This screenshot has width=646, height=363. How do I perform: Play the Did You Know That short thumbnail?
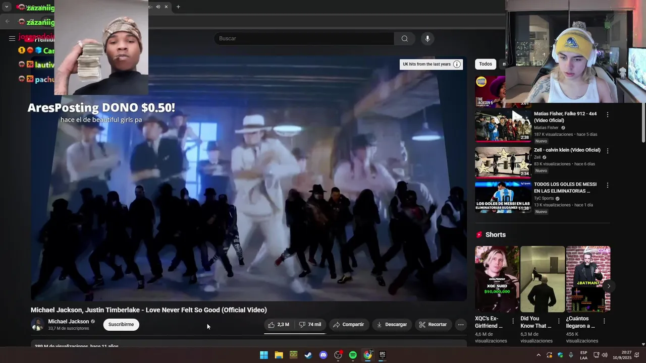click(x=543, y=279)
